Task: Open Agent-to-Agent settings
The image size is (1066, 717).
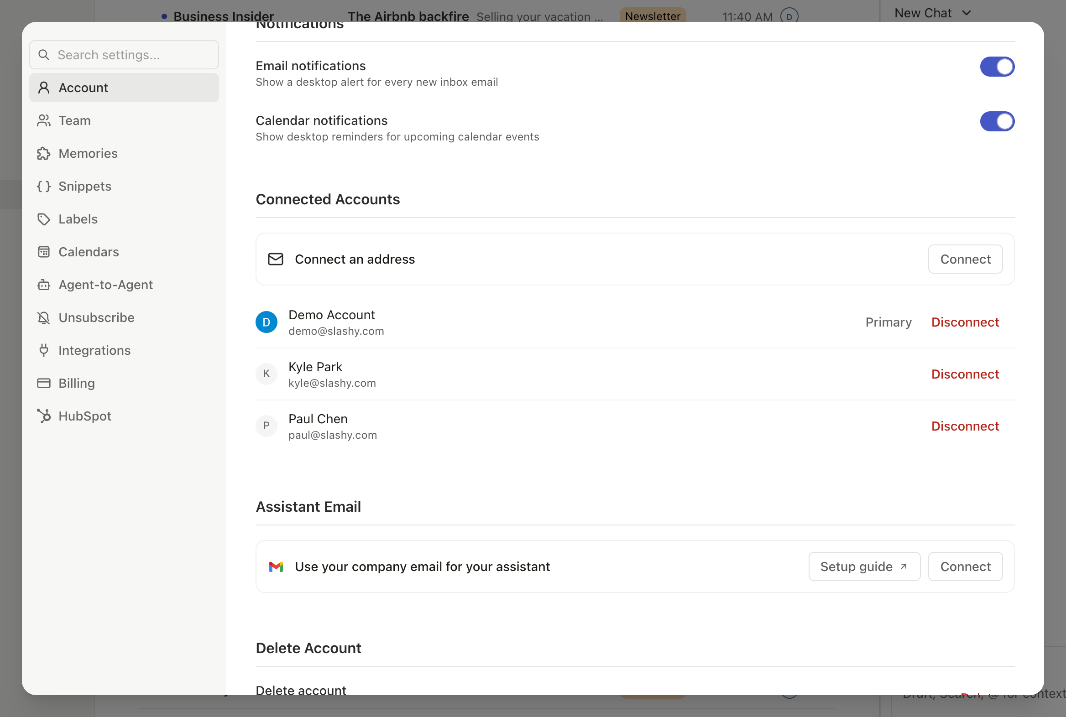Action: click(x=124, y=285)
